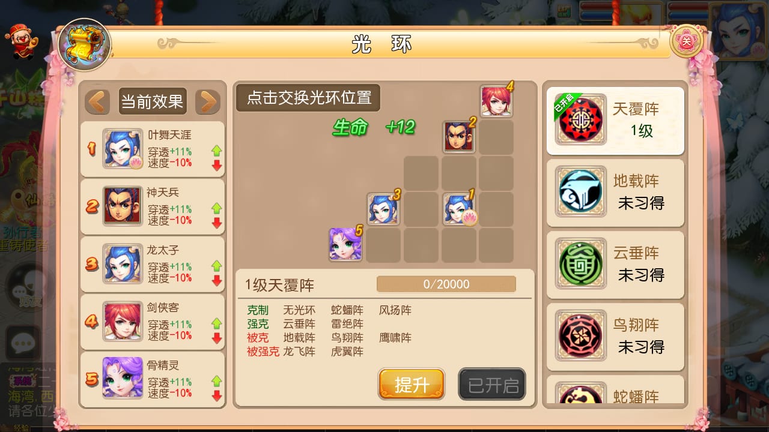Image resolution: width=769 pixels, height=432 pixels.
Task: Click the 点击交换光环位置 banner
Action: click(308, 98)
